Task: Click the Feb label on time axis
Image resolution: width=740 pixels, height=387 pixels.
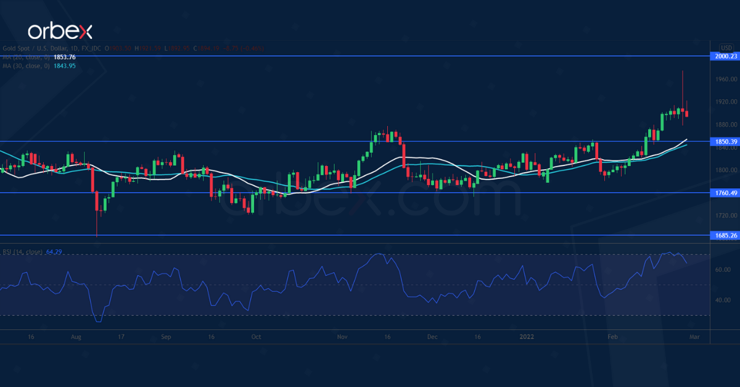Action: (612, 337)
